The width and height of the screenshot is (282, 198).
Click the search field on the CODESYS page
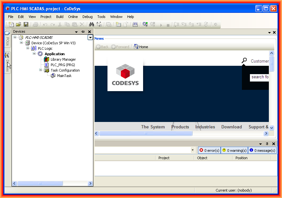(x=259, y=77)
